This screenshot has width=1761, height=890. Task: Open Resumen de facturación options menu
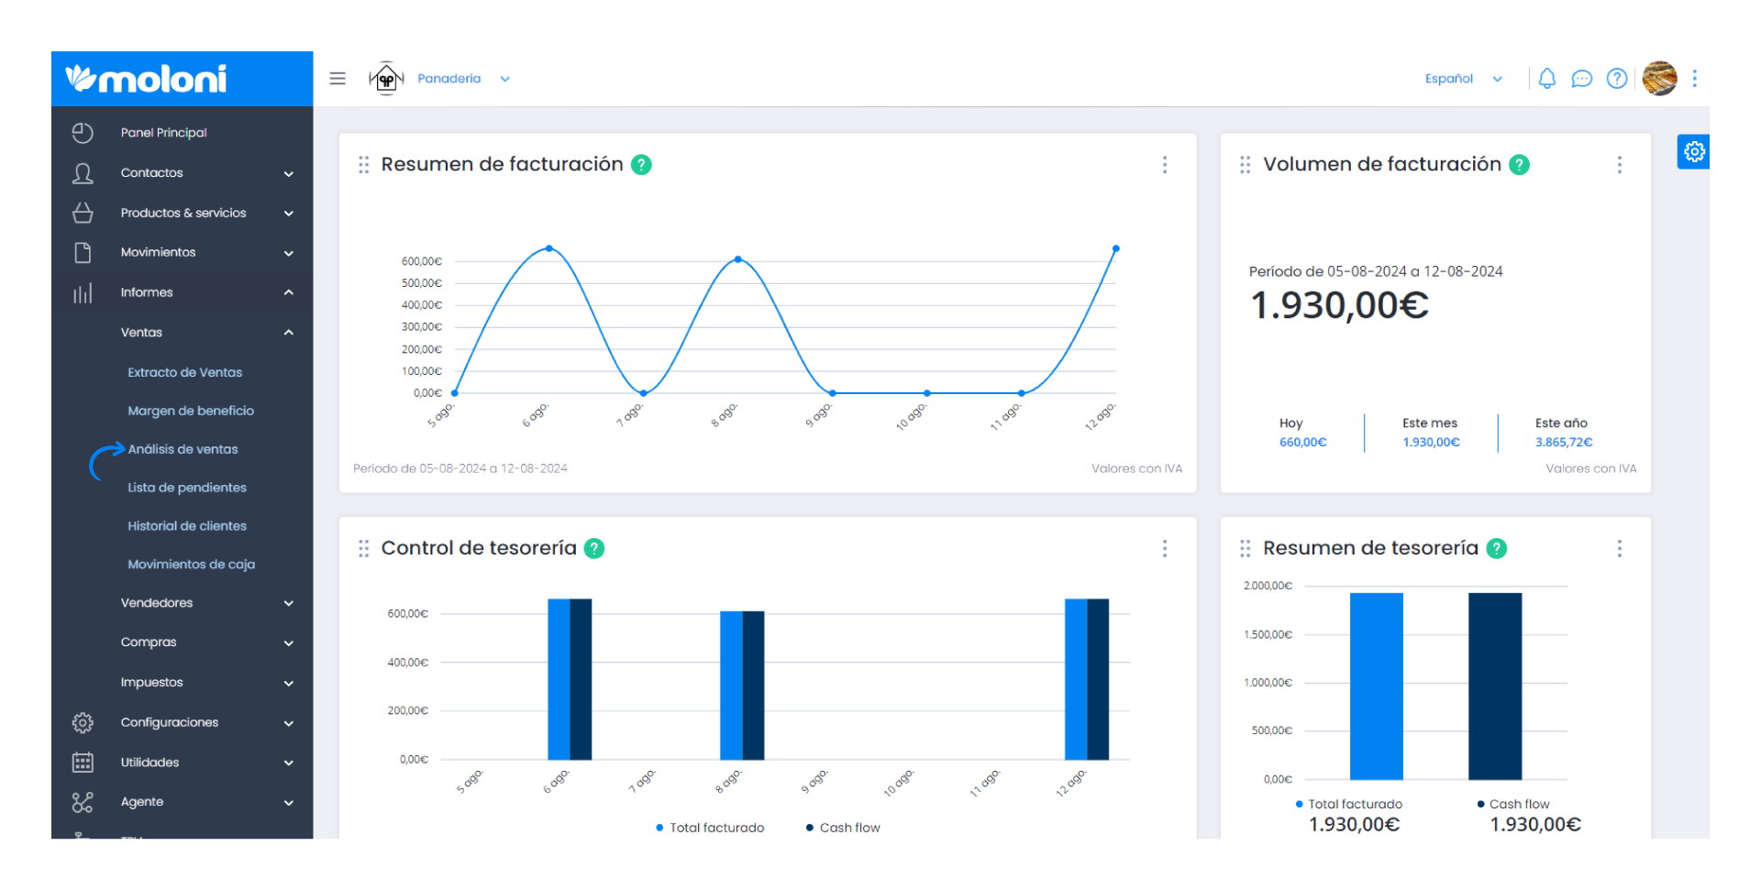[1165, 165]
